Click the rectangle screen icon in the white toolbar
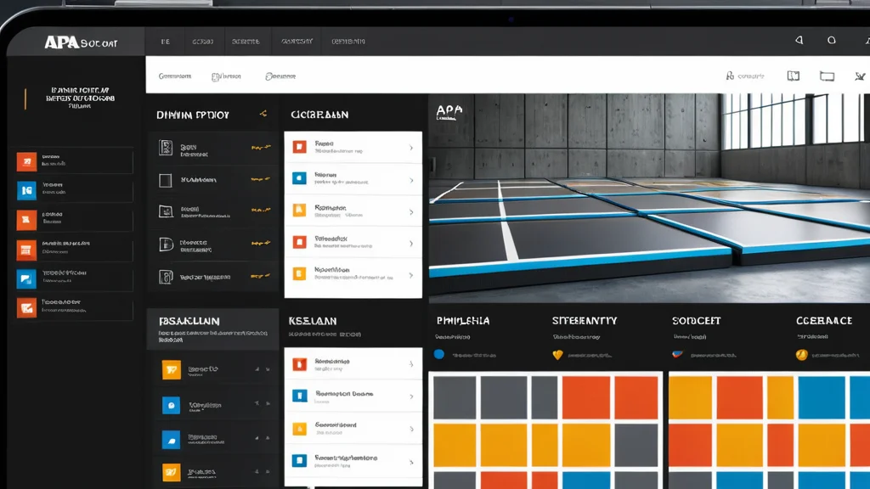Viewport: 870px width, 489px height. point(828,76)
